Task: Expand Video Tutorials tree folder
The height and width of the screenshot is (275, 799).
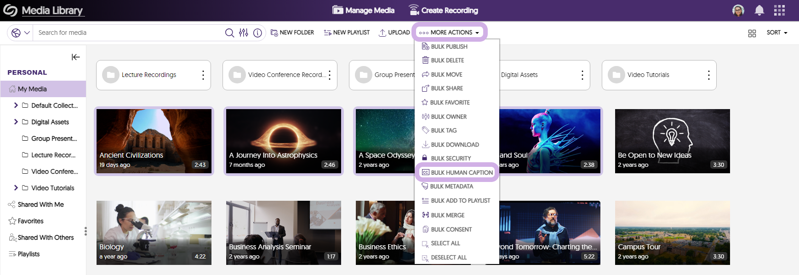Action: pyautogui.click(x=16, y=188)
